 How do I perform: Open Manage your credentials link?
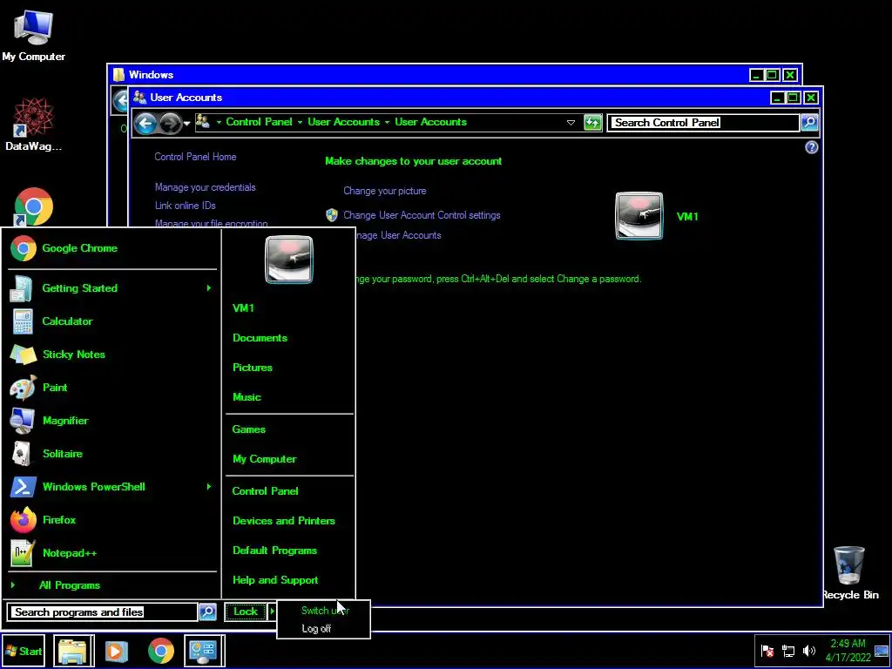pyautogui.click(x=206, y=187)
